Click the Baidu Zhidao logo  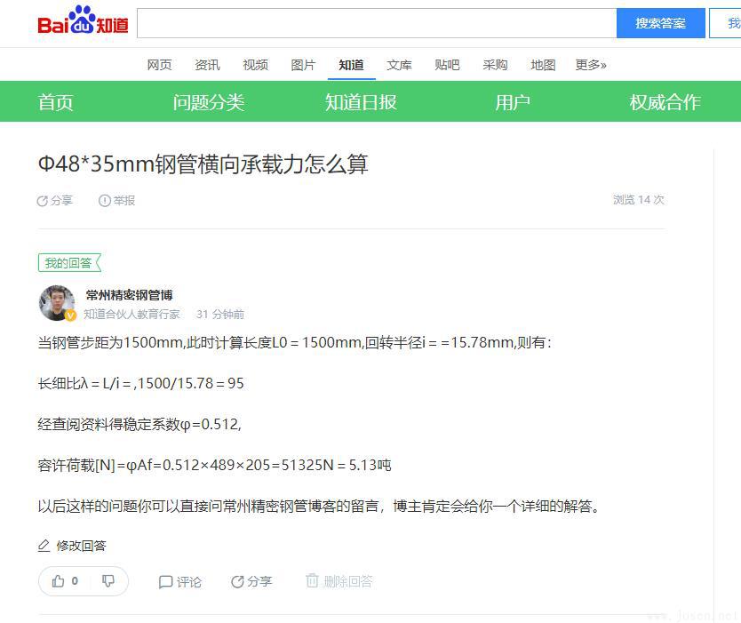click(x=83, y=21)
